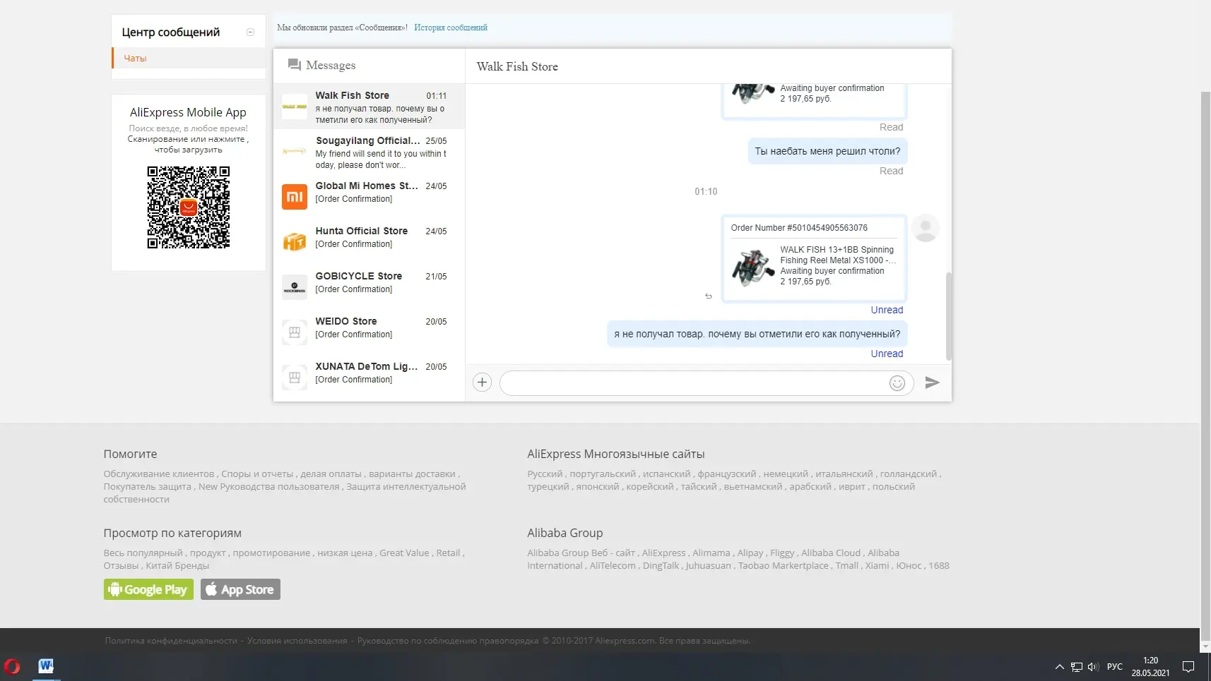Open the Tmall footer link

[x=847, y=566]
